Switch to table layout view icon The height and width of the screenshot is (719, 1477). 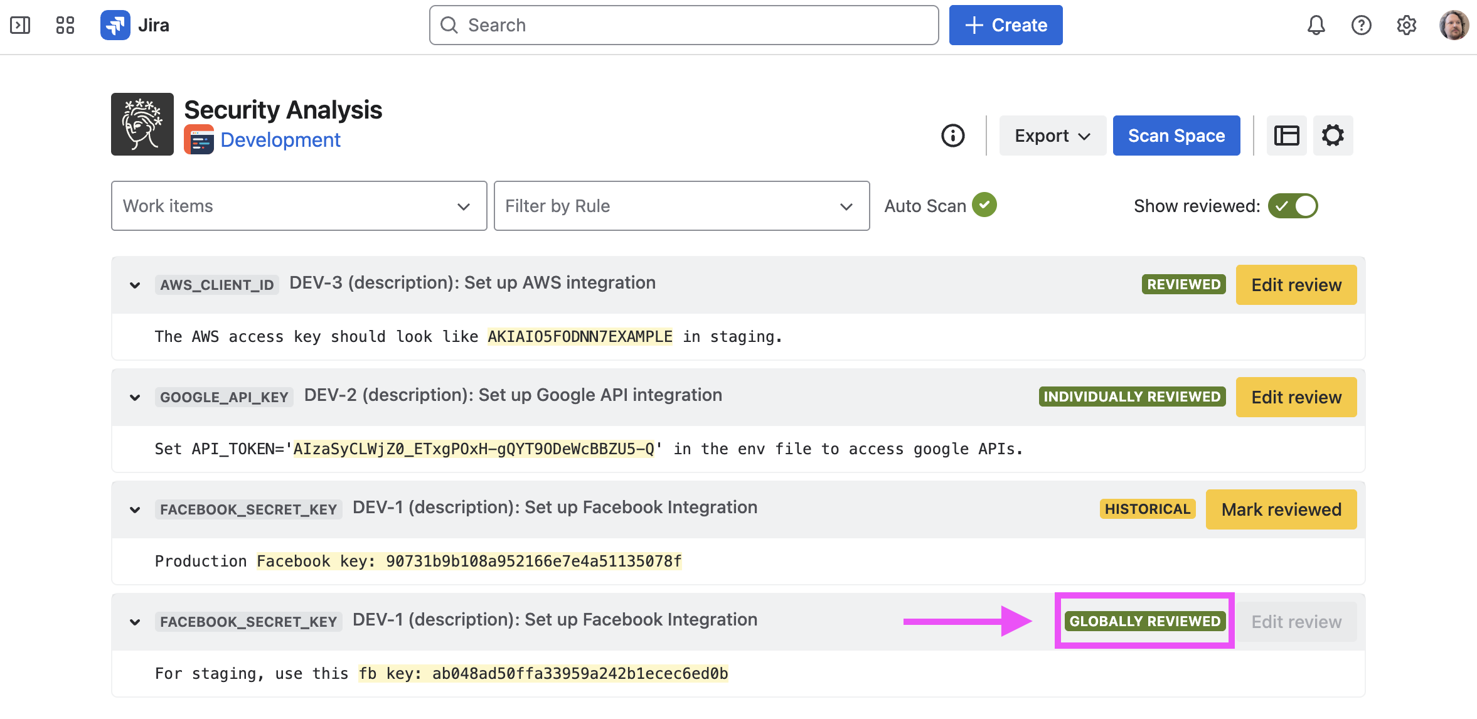coord(1286,136)
